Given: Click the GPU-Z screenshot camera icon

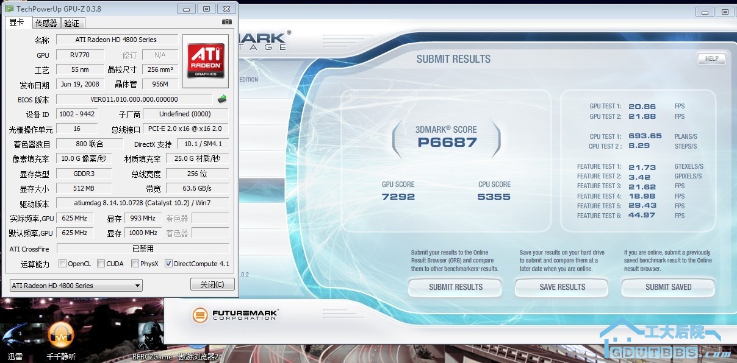Looking at the screenshot, I should pyautogui.click(x=227, y=22).
